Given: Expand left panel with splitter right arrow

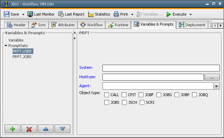Looking at the screenshot, I should point(75,38).
